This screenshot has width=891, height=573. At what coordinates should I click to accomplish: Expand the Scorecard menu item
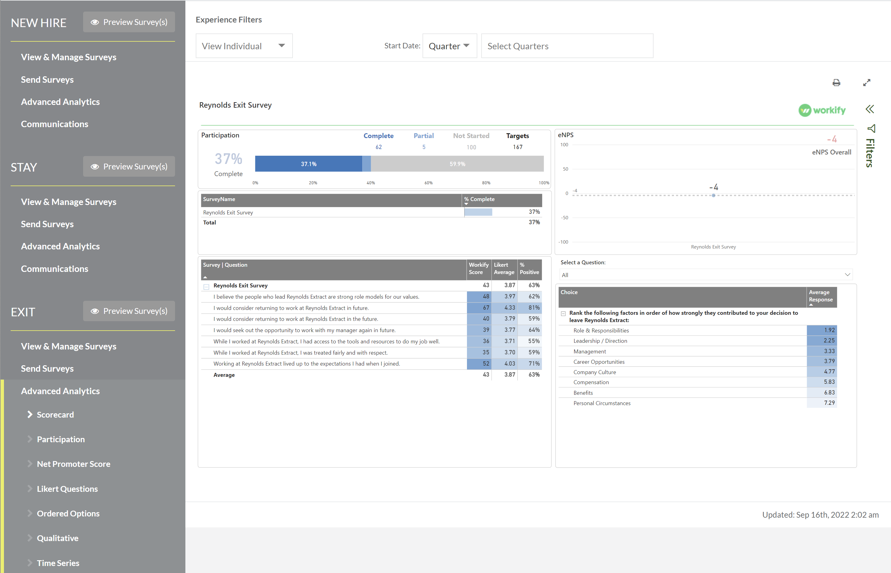(x=30, y=415)
